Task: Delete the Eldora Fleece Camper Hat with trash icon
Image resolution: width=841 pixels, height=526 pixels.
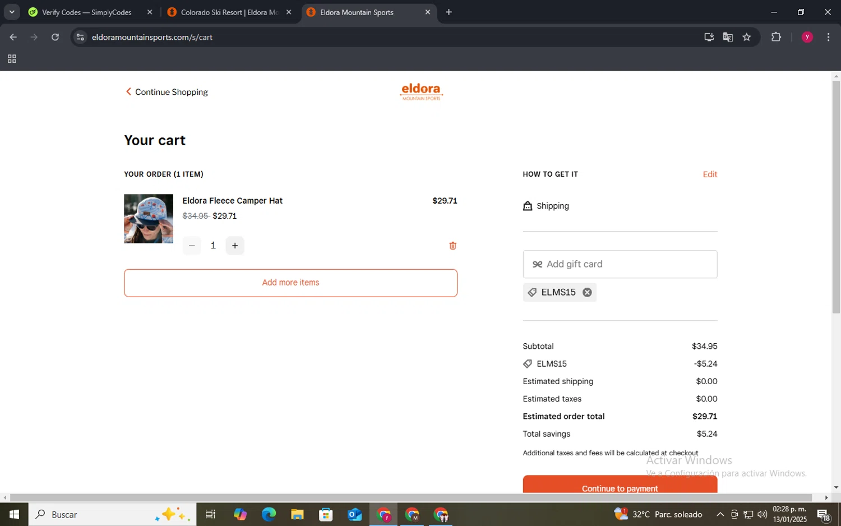Action: [452, 246]
